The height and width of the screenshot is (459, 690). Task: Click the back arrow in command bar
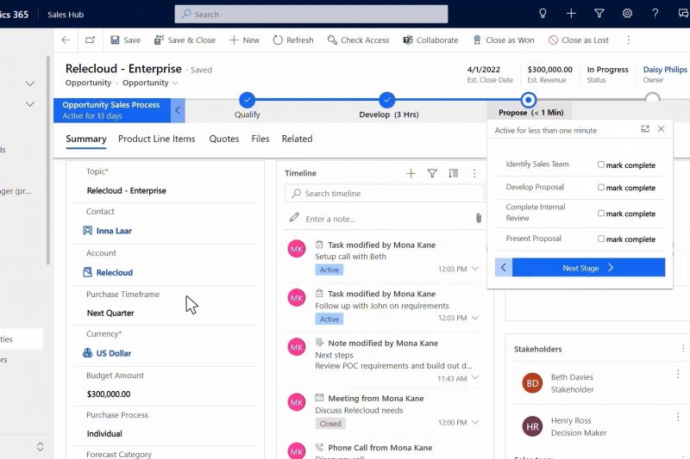[66, 40]
